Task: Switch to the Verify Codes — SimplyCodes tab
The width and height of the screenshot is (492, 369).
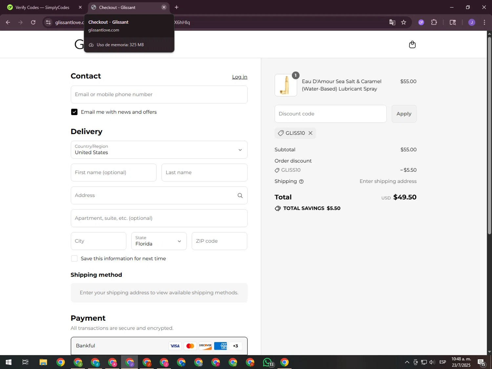Action: click(x=43, y=7)
